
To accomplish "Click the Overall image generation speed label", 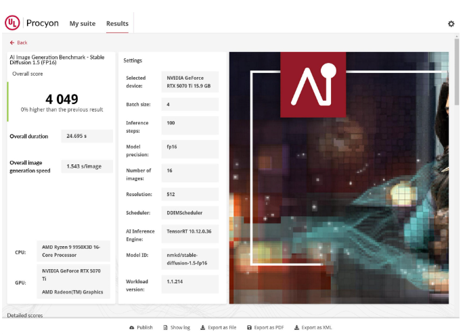I will click(x=30, y=166).
